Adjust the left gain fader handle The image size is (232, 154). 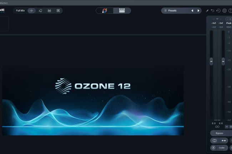(211, 61)
